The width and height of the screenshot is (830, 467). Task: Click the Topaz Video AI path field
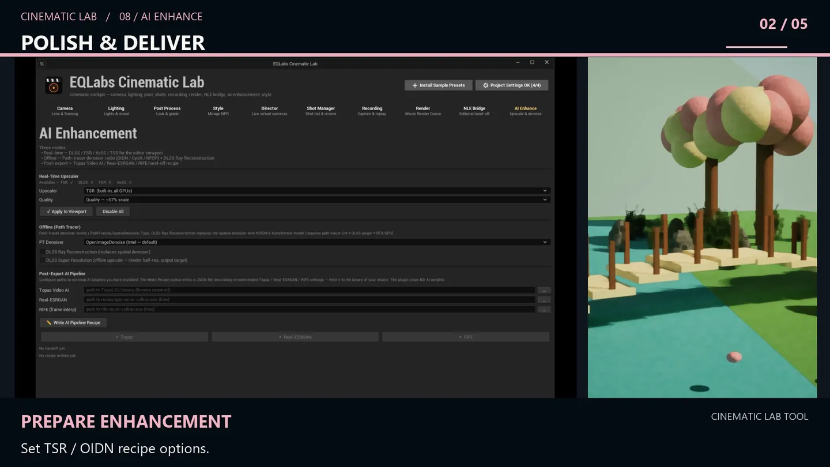click(310, 291)
